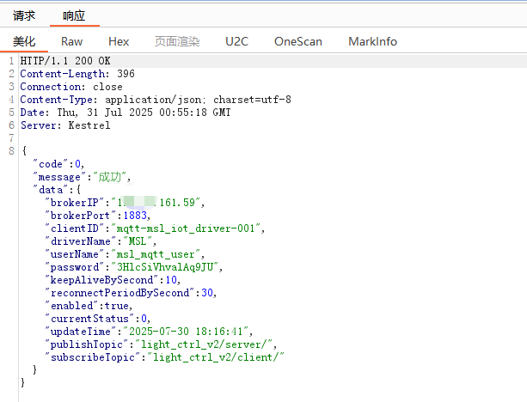Click the "driverName" key
This screenshot has width=527, height=402.
(80, 241)
